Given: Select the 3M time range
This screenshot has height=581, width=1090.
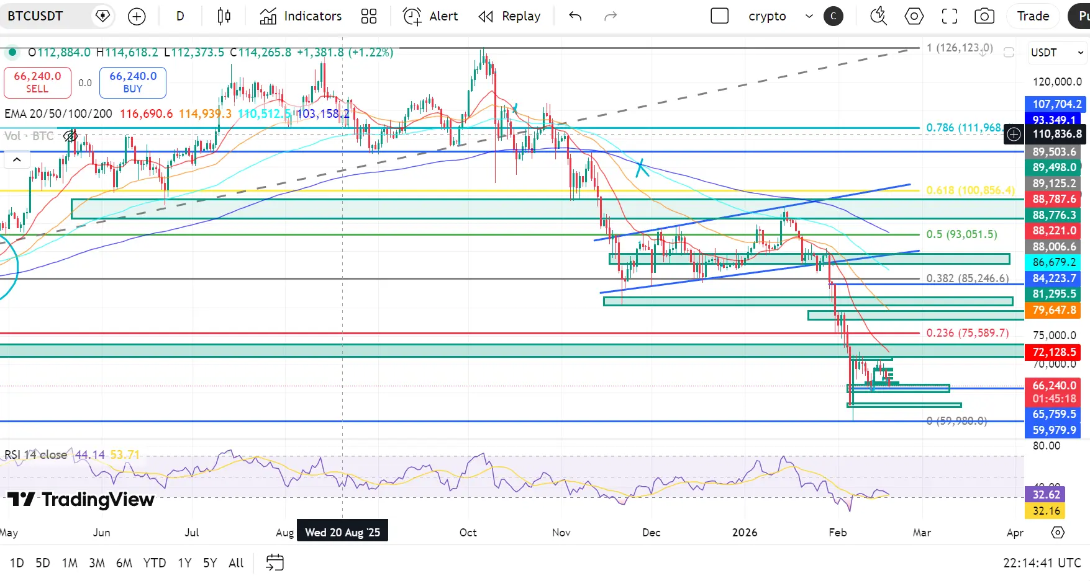Looking at the screenshot, I should (x=97, y=563).
